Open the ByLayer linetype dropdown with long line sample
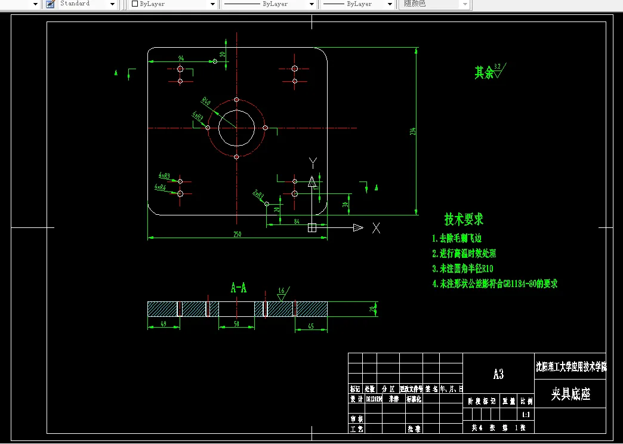 [x=311, y=4]
